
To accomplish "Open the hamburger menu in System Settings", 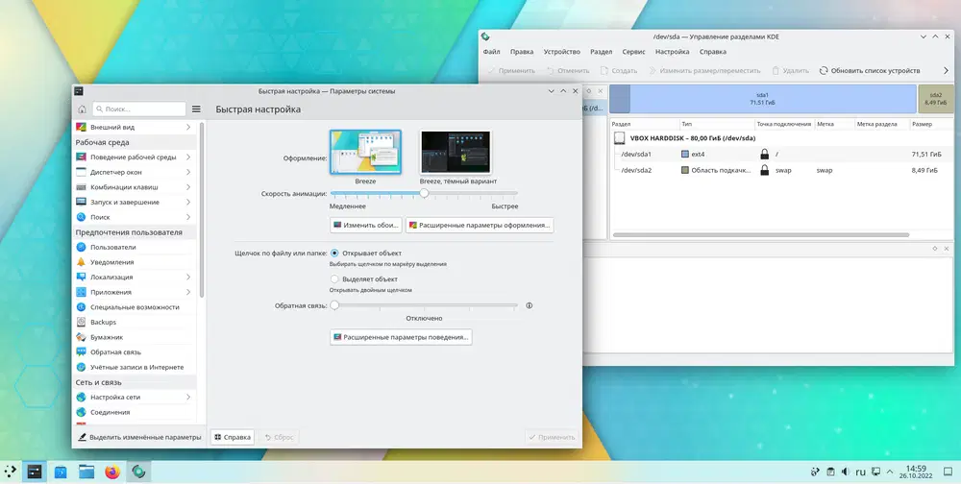I will coord(196,109).
